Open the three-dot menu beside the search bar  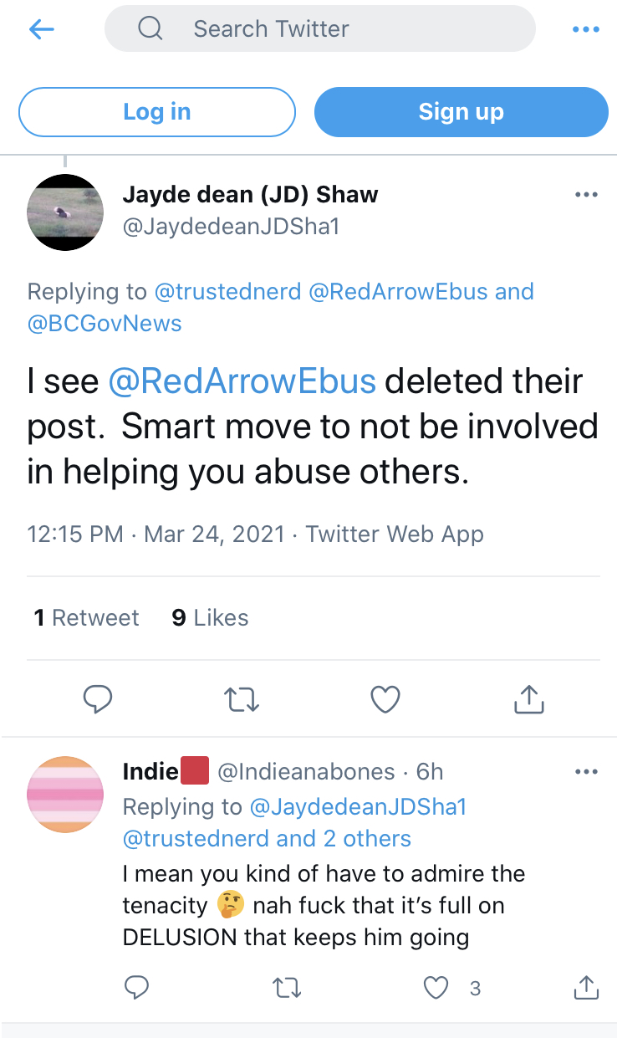point(586,29)
